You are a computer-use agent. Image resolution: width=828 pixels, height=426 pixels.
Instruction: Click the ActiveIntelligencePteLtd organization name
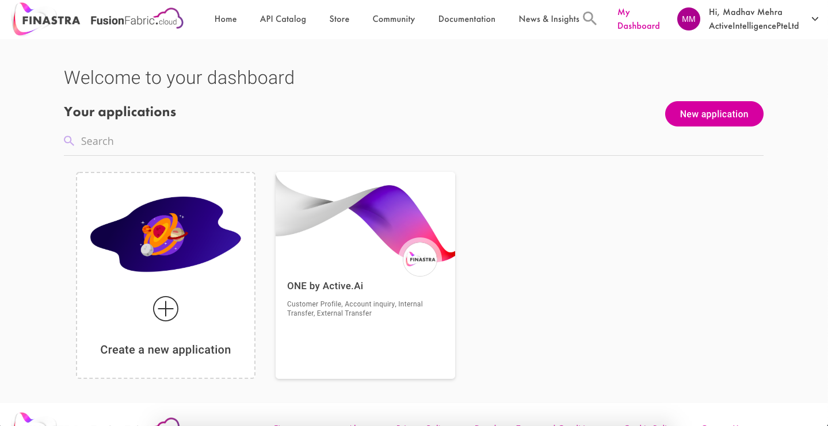(x=754, y=26)
